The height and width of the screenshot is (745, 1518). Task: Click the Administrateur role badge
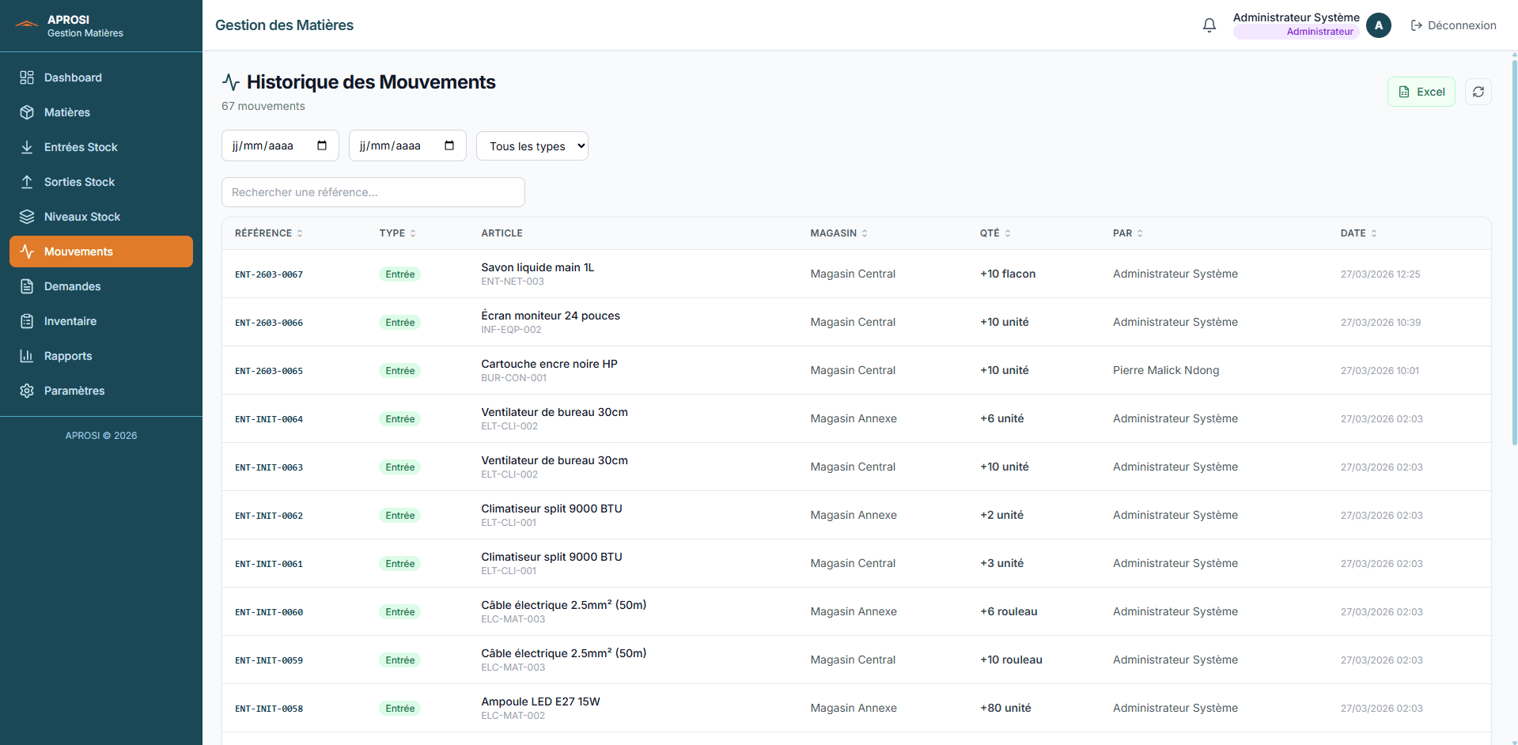pyautogui.click(x=1297, y=32)
